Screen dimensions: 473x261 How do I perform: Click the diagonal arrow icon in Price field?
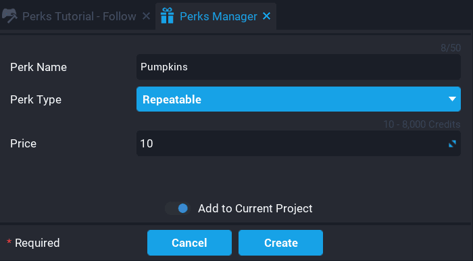[x=452, y=143]
